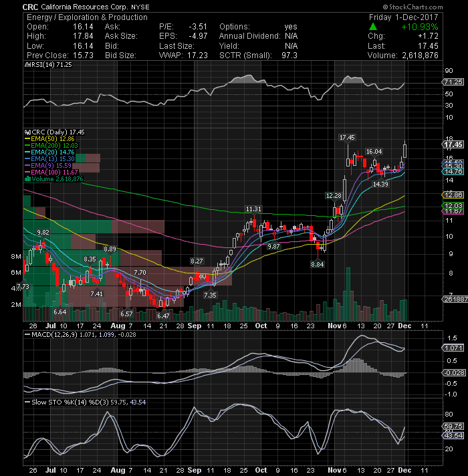468x476 pixels.
Task: Click the candlestick icon beside CRC (Daily)
Action: tap(27, 132)
